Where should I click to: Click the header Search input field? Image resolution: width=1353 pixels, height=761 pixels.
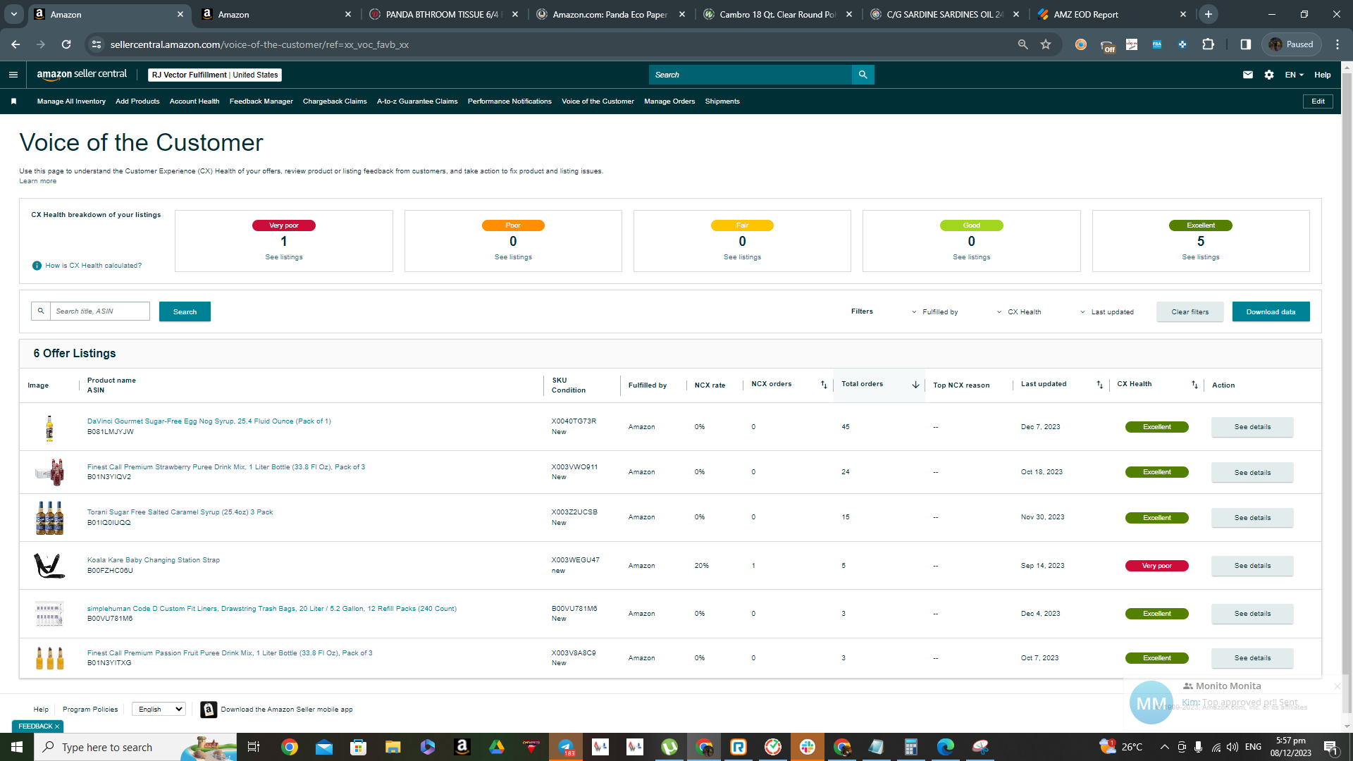tap(750, 75)
